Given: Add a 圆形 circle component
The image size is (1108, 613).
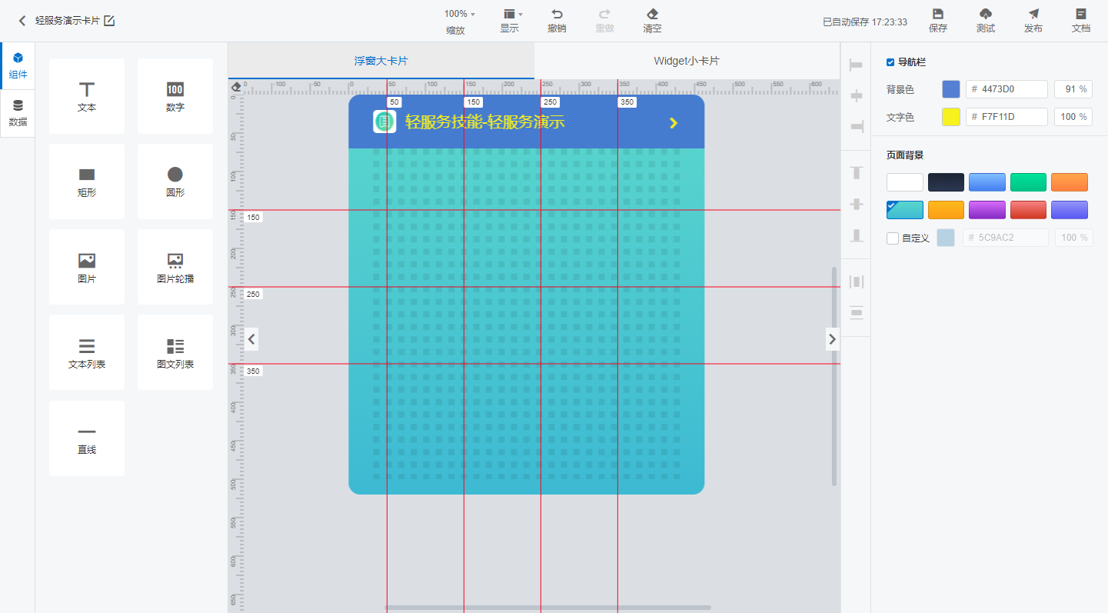Looking at the screenshot, I should (175, 182).
